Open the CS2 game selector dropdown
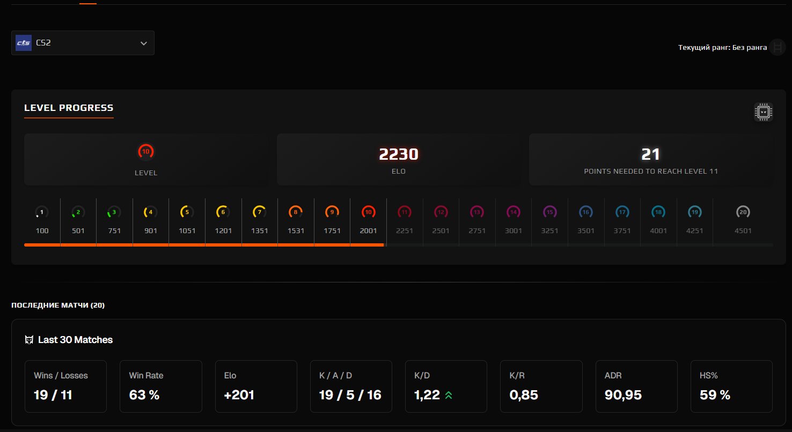 tap(83, 43)
